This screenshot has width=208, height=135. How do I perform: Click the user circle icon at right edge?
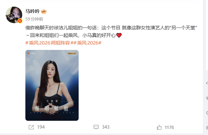click(x=207, y=128)
